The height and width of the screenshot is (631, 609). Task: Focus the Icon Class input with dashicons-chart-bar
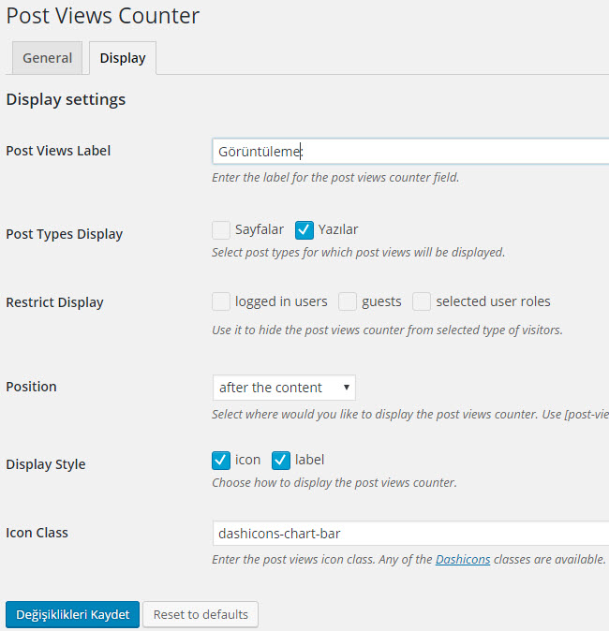pyautogui.click(x=410, y=534)
